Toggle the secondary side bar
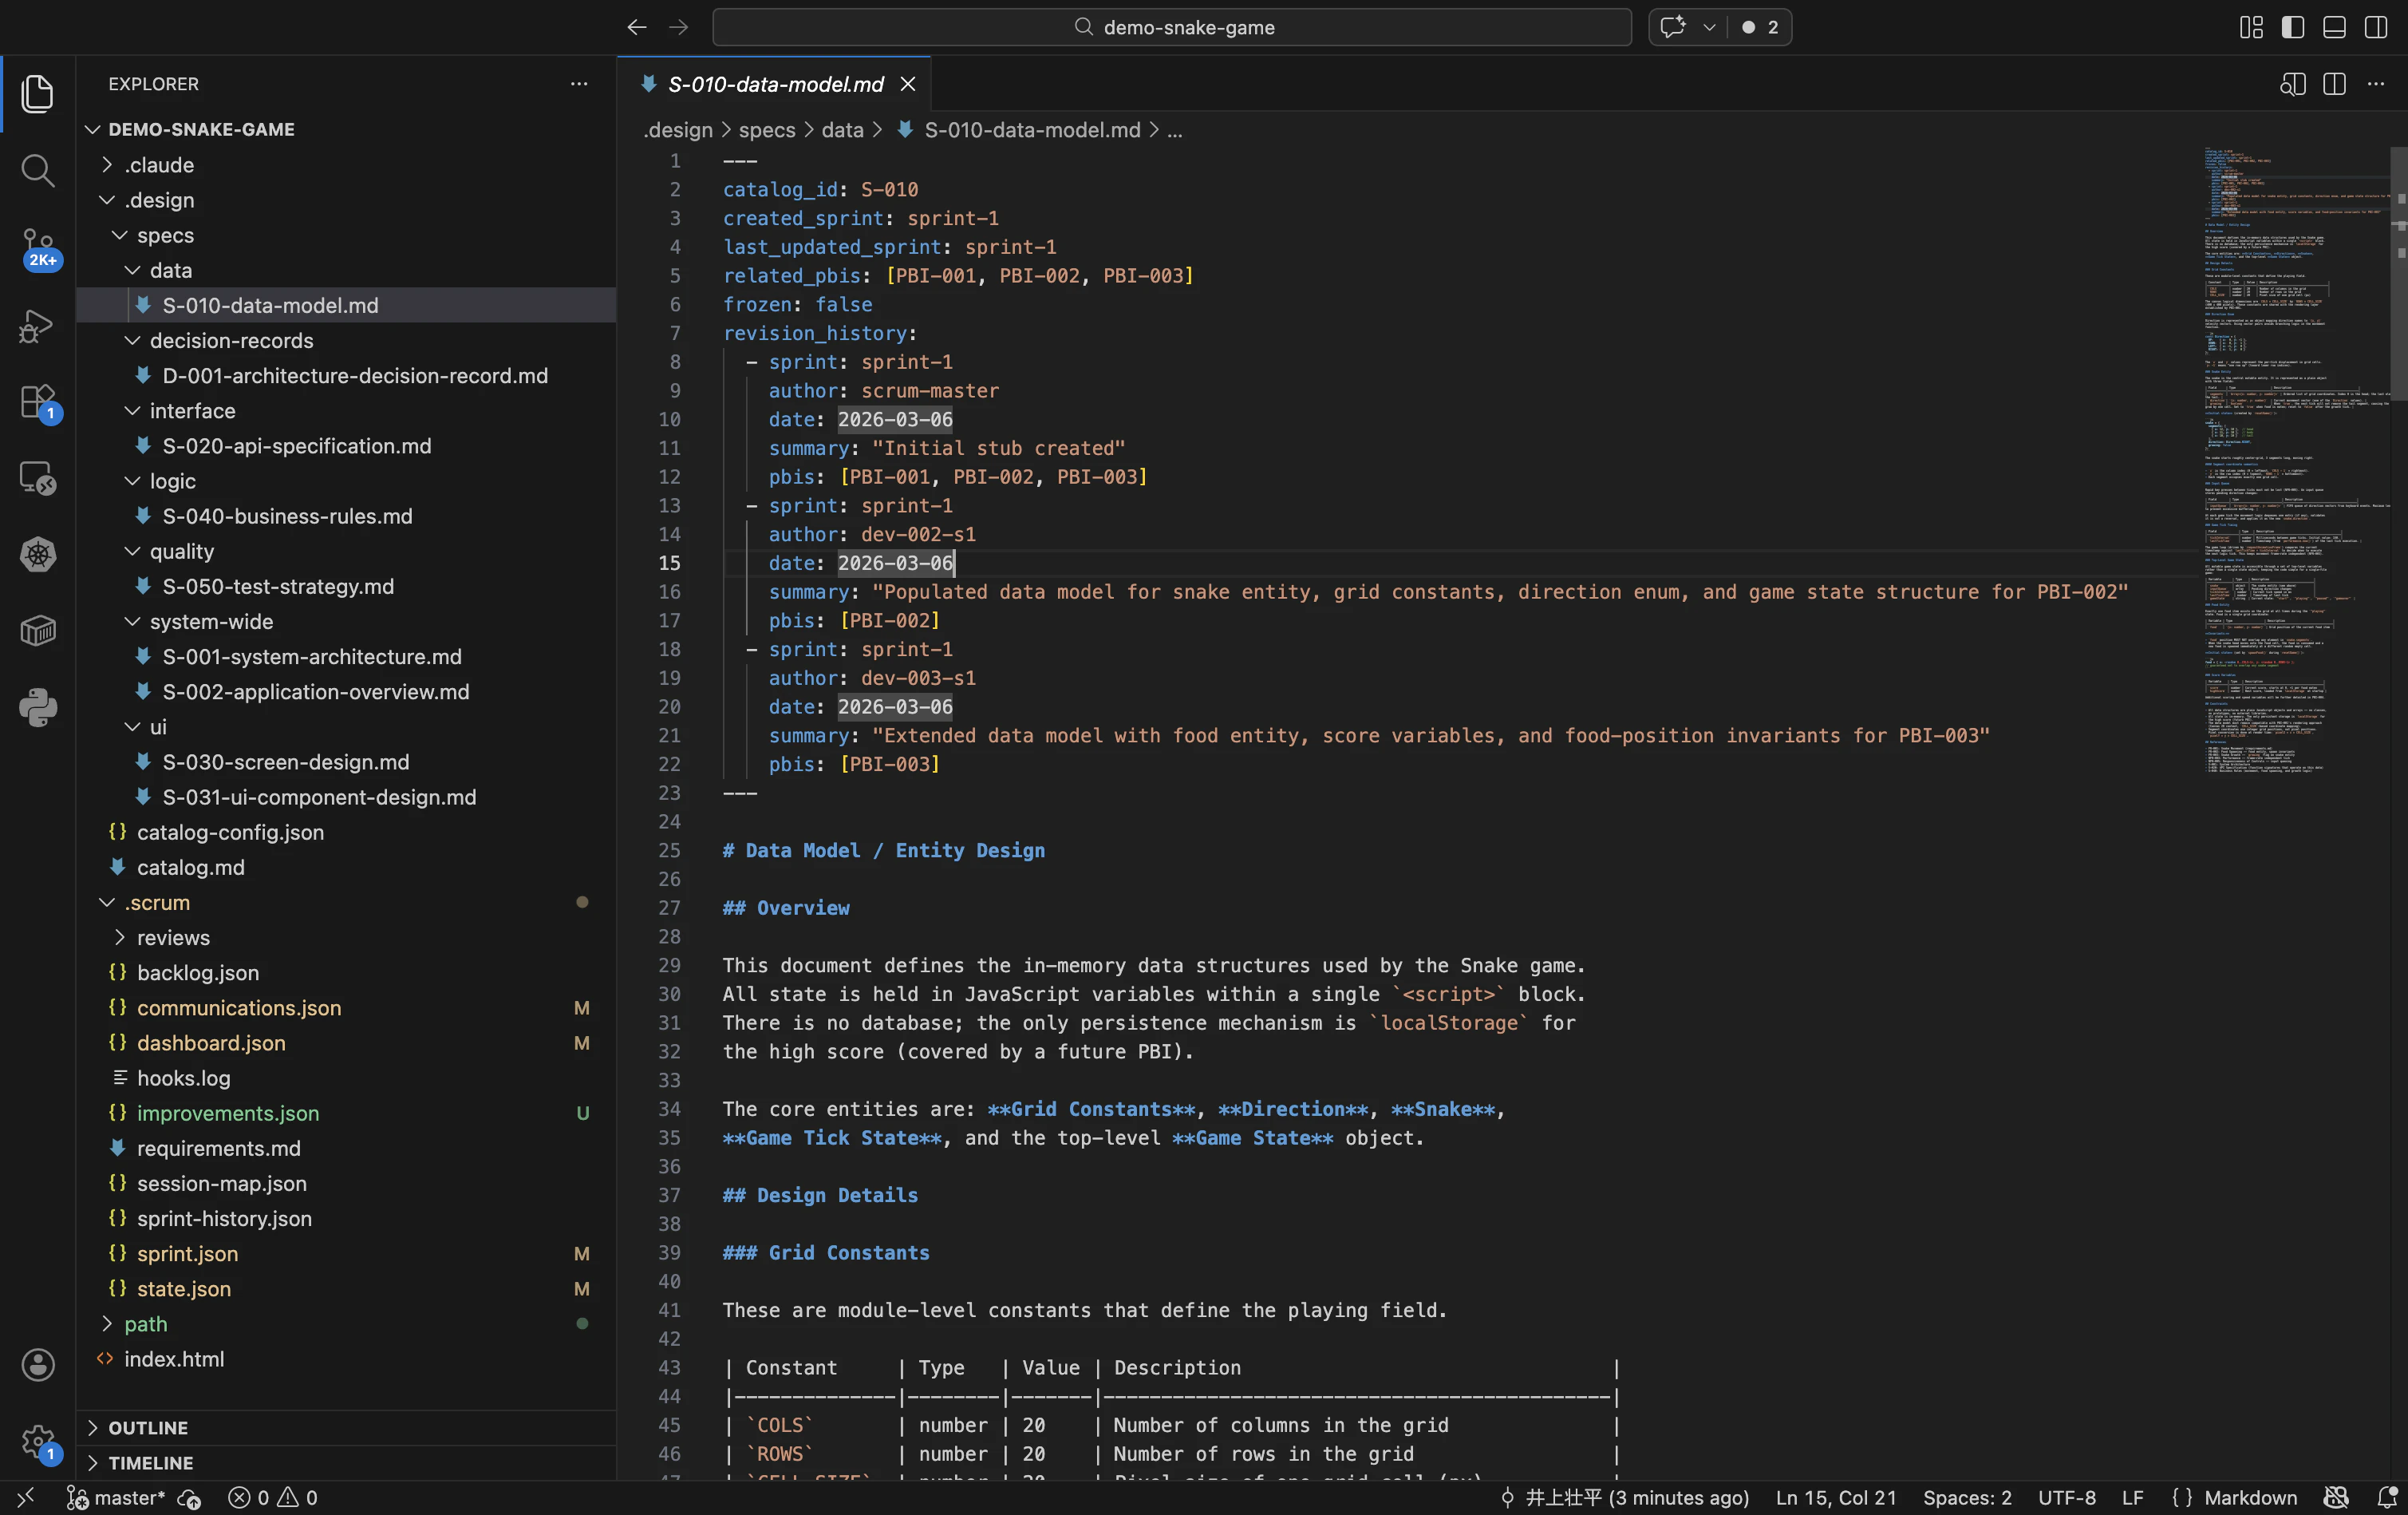Viewport: 2408px width, 1515px height. [x=2376, y=27]
